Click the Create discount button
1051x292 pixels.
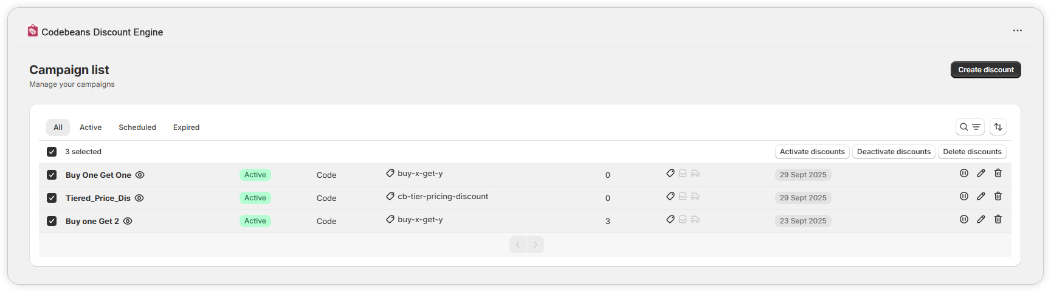tap(985, 70)
